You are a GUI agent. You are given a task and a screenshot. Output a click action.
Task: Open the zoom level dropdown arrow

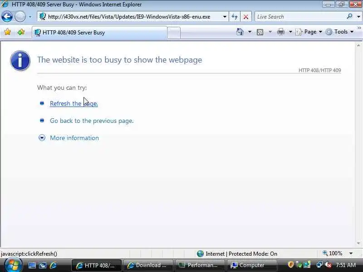pyautogui.click(x=351, y=253)
